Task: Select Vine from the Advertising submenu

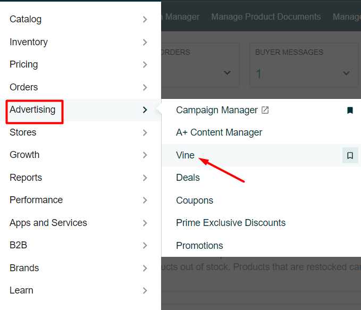Action: (x=186, y=155)
